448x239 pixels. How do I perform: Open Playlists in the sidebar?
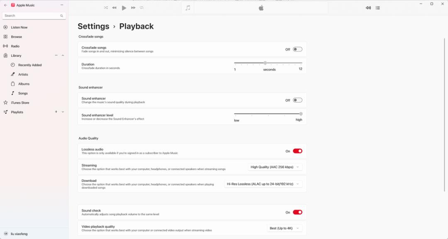(x=17, y=112)
